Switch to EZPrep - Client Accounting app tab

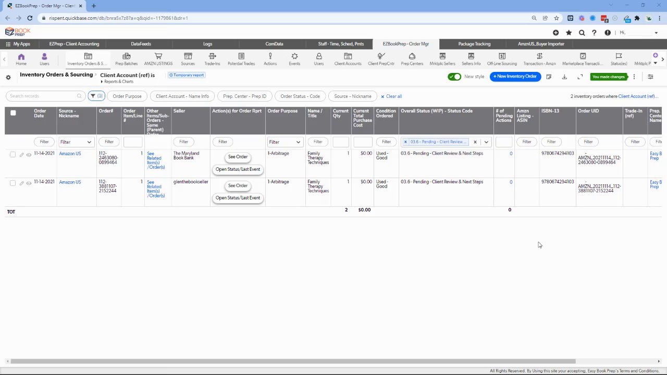[74, 44]
